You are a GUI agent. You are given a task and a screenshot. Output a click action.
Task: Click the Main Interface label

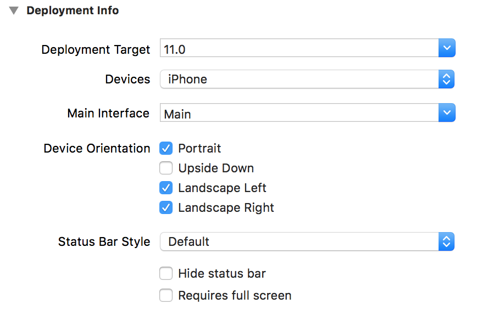pos(108,113)
